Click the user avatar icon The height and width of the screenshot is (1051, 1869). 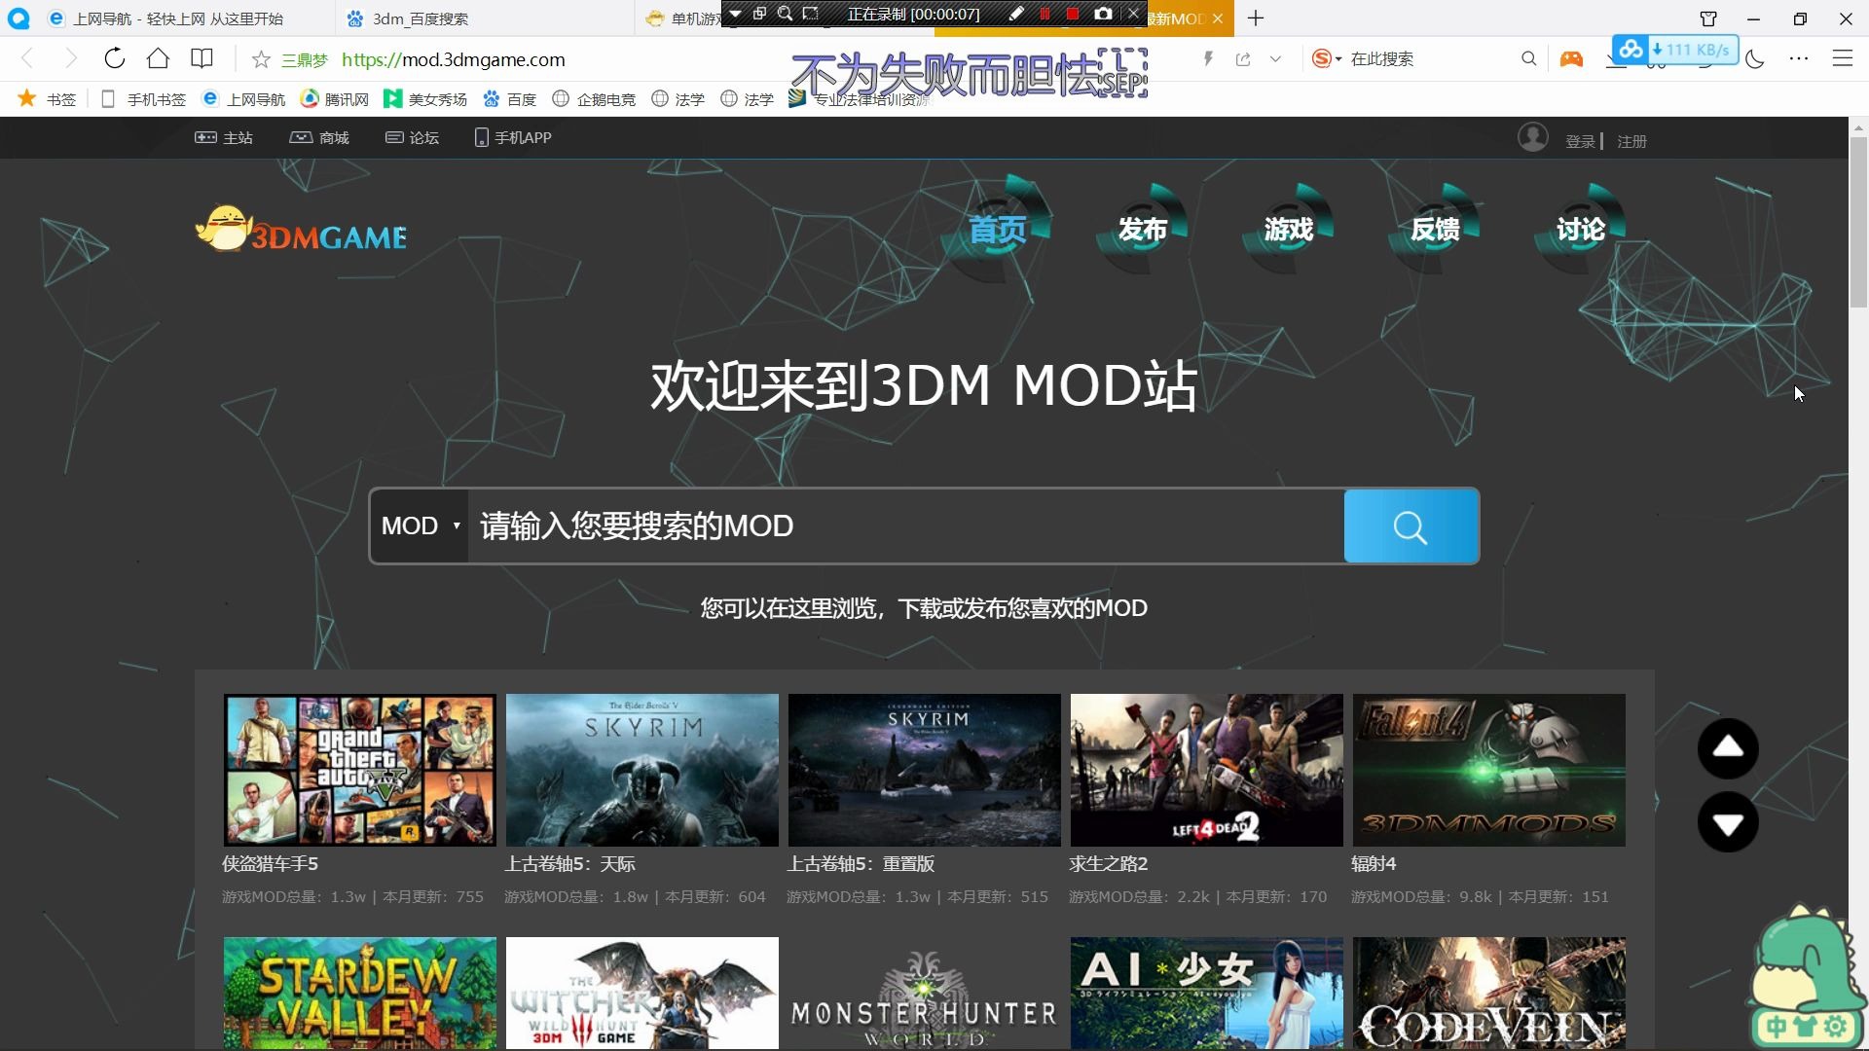coord(1533,137)
